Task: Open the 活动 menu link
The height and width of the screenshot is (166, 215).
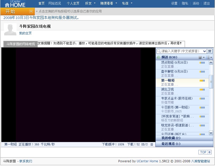Action: pos(196,3)
